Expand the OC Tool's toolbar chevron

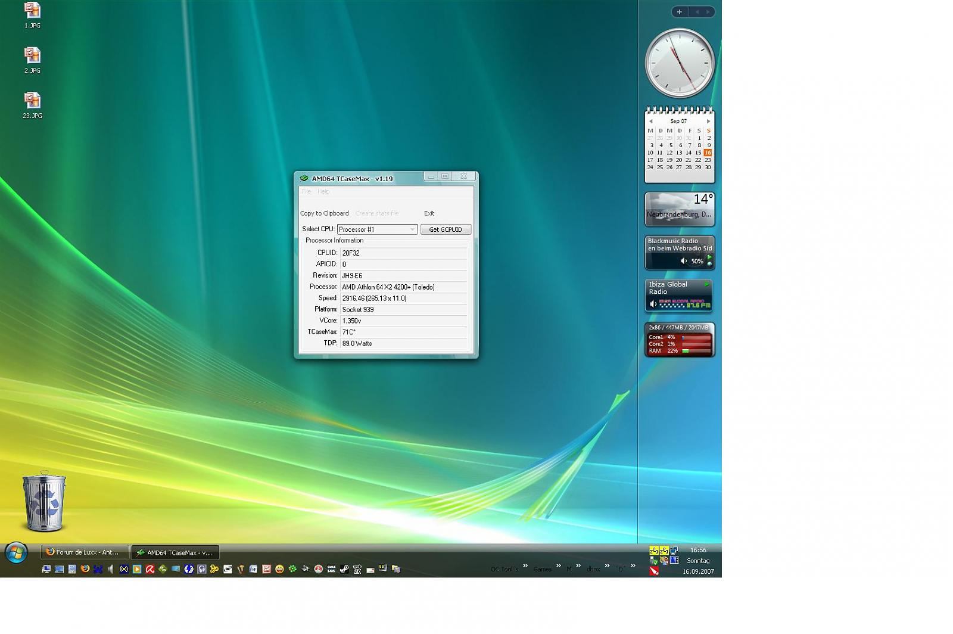click(525, 565)
